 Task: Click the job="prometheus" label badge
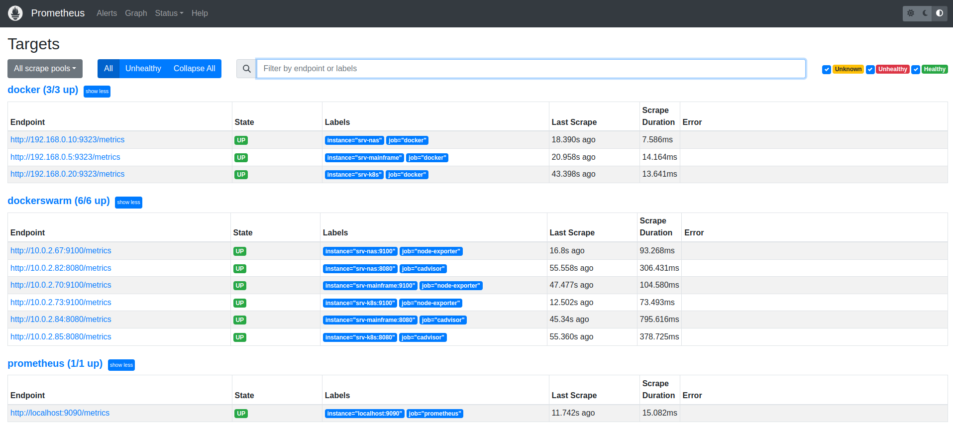[435, 414]
